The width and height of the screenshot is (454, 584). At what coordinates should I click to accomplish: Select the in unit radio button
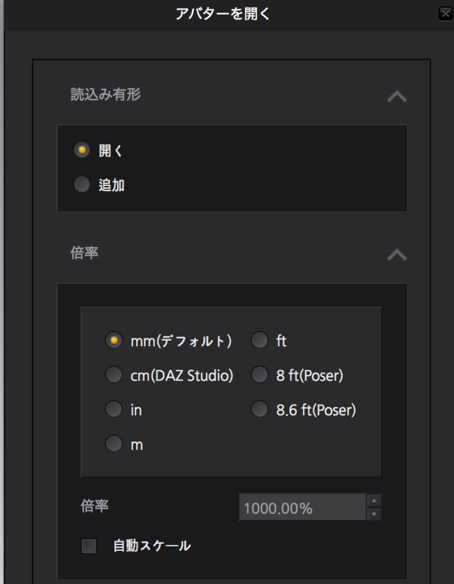coord(114,409)
